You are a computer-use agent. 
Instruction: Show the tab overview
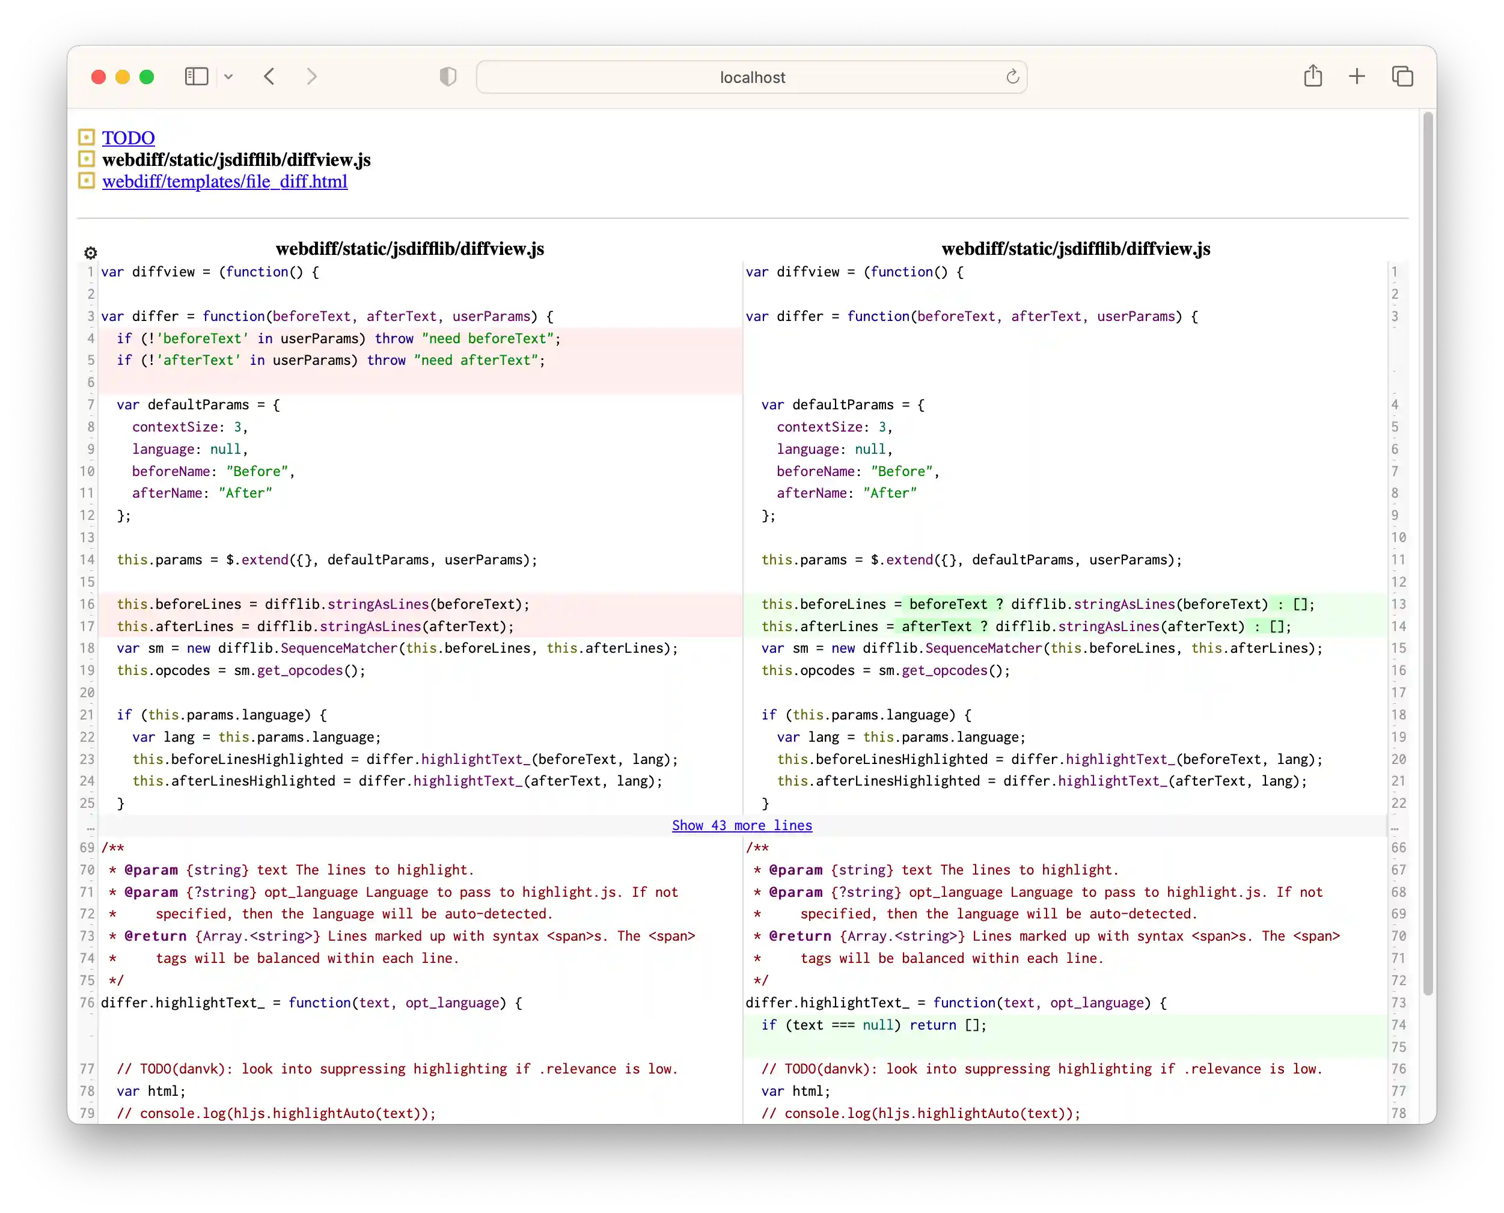(1402, 76)
